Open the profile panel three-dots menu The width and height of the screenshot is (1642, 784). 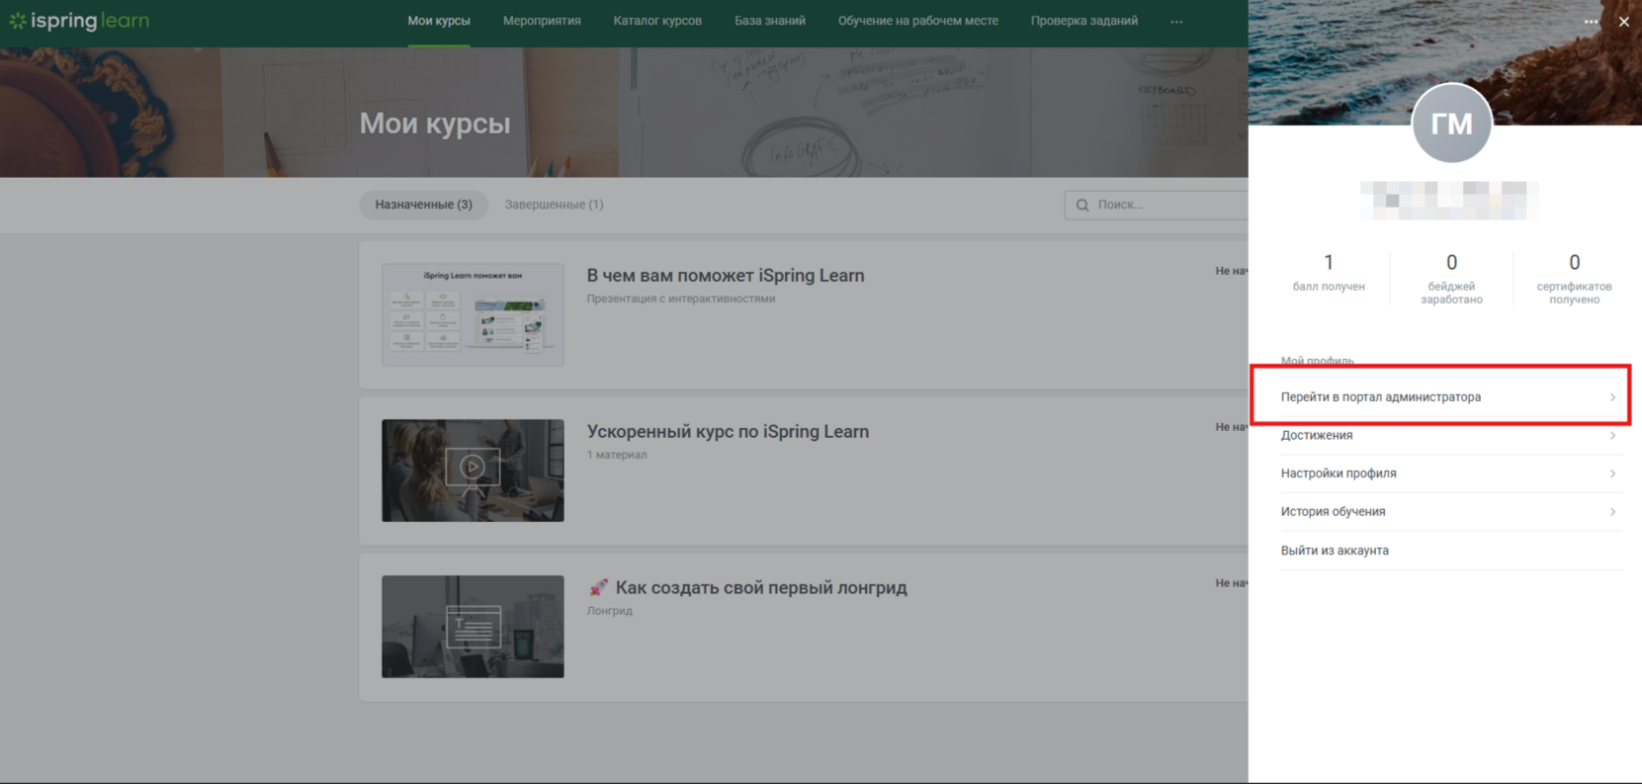[1591, 22]
